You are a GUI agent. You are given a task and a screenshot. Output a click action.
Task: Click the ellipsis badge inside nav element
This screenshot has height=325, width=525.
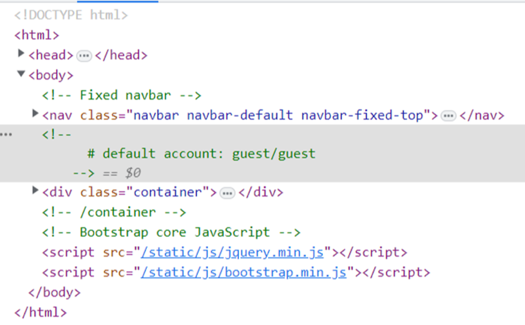(x=448, y=116)
